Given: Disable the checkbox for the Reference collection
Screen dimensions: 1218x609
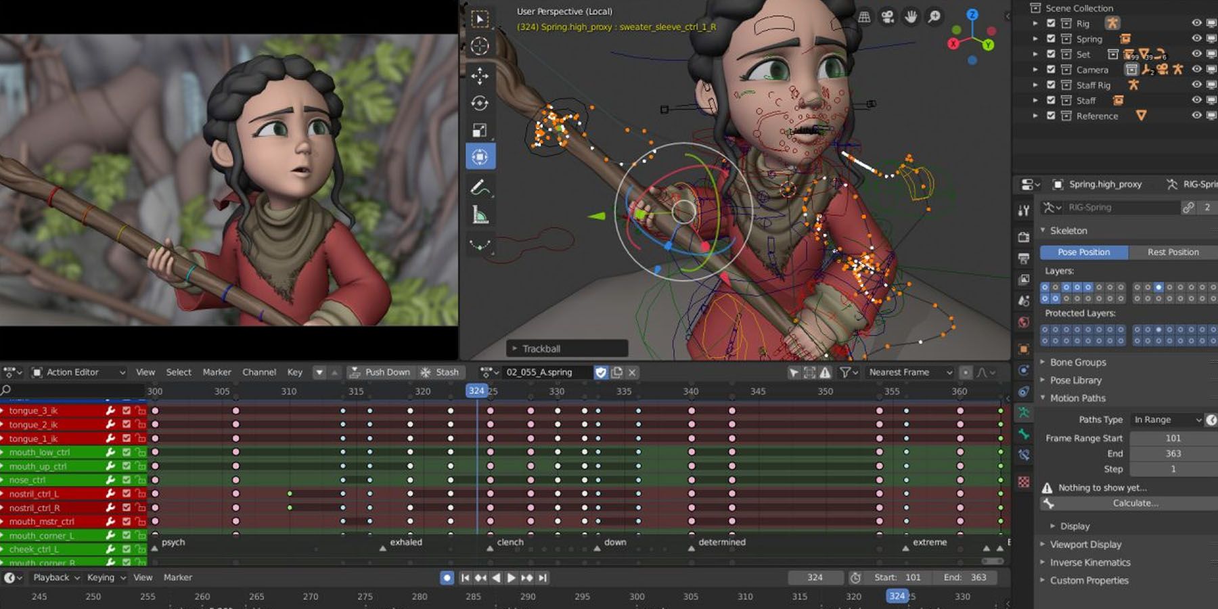Looking at the screenshot, I should tap(1051, 116).
